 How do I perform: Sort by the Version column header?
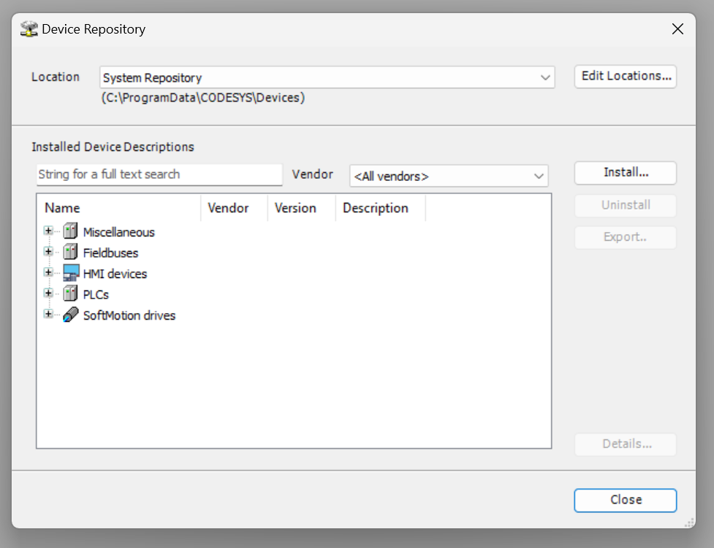coord(301,208)
